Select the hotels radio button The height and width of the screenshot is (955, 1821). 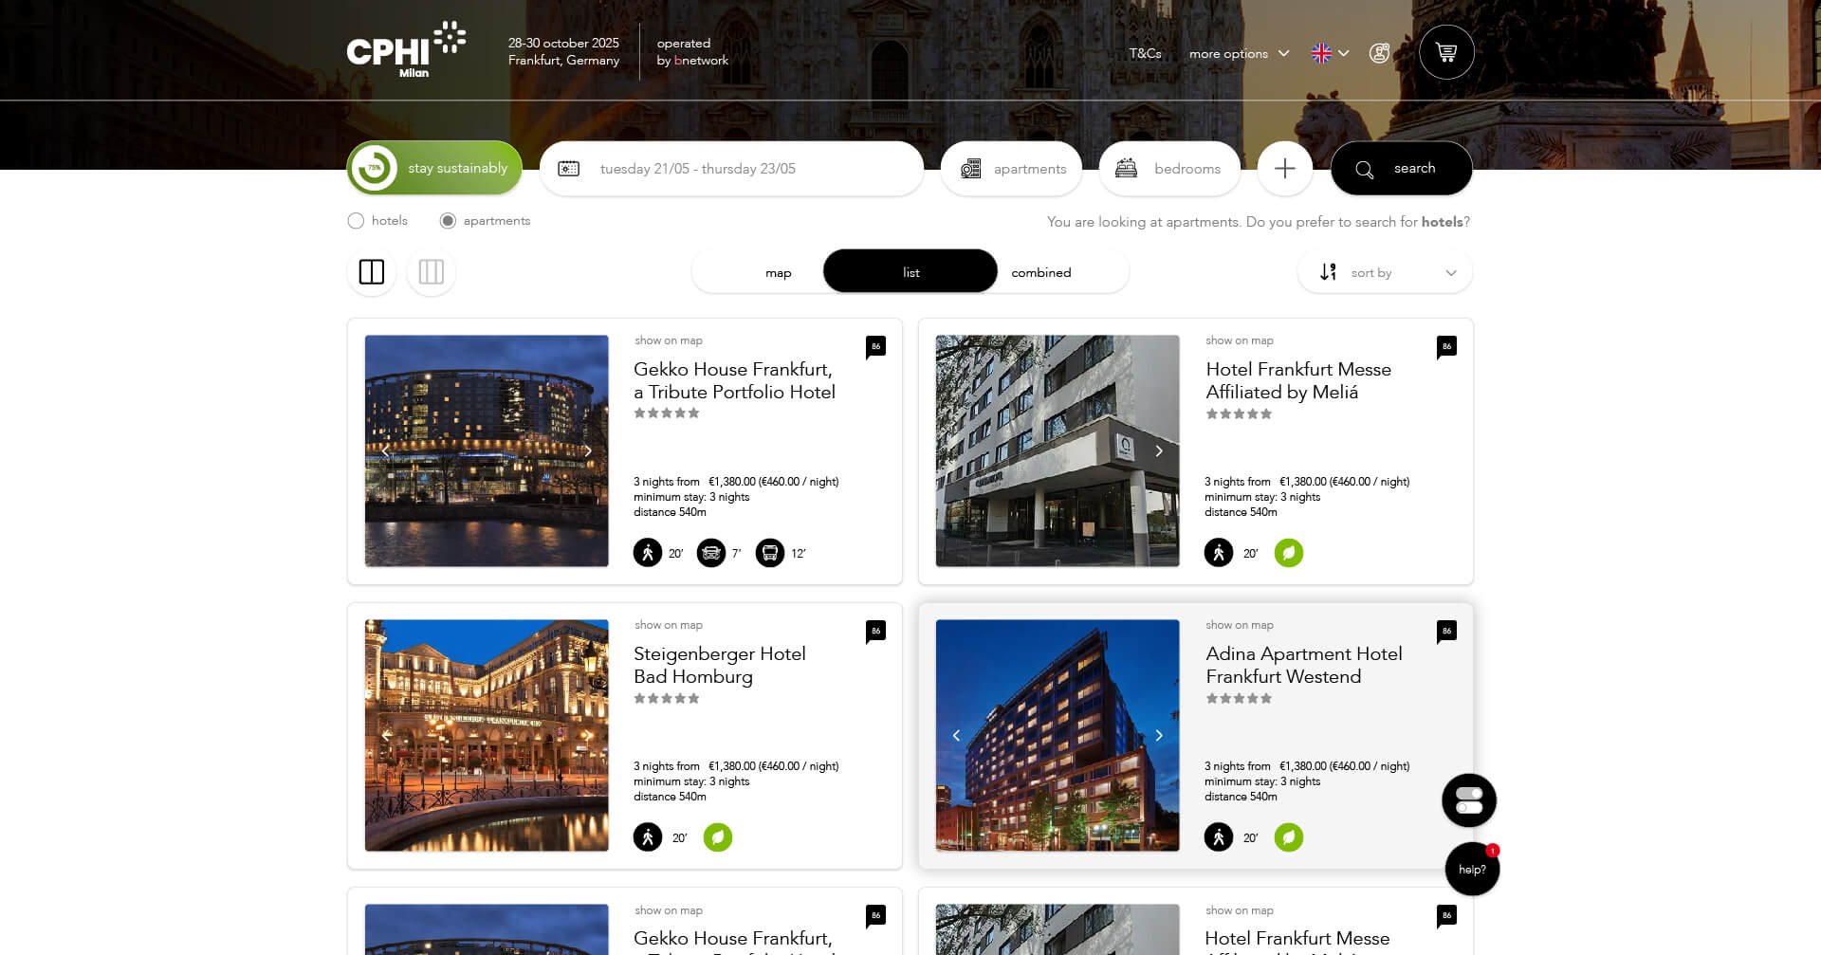(356, 221)
